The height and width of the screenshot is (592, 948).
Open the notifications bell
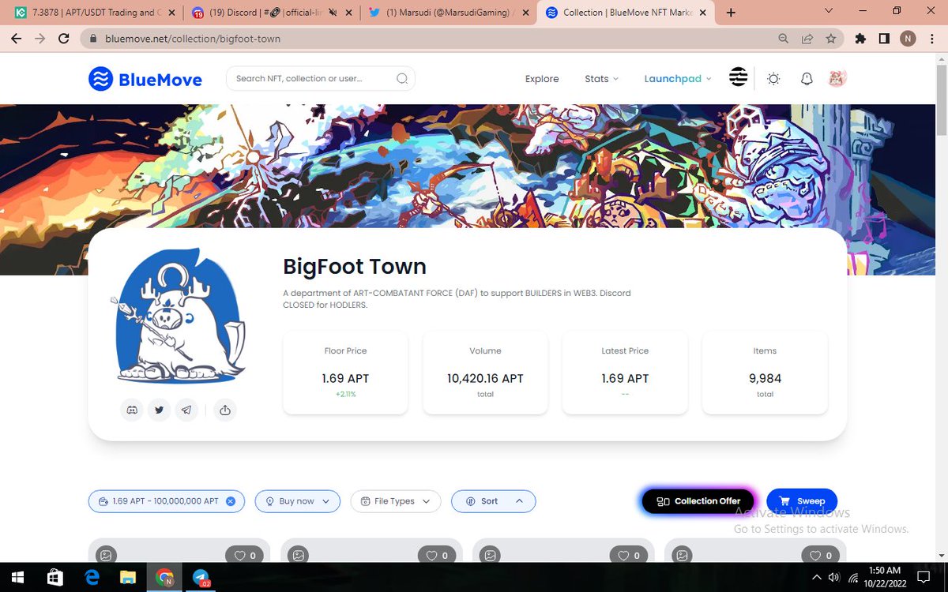pos(807,78)
